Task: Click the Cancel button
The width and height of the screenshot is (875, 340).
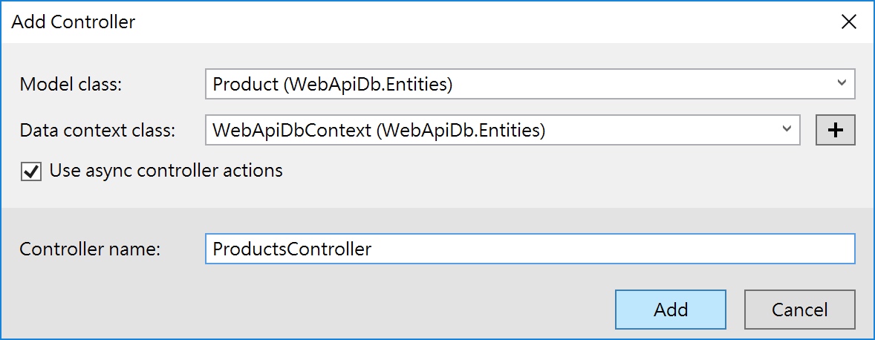Action: point(800,310)
